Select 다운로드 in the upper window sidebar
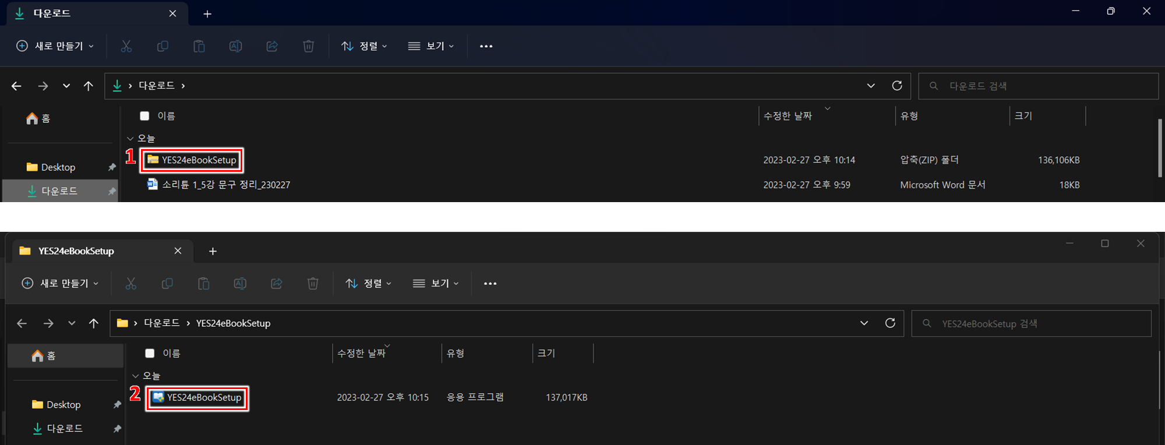Viewport: 1165px width, 445px height. click(61, 191)
